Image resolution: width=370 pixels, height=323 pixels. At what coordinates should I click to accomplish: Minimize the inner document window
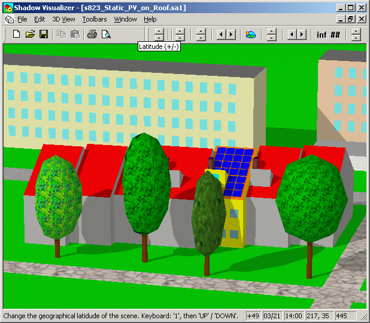341,19
